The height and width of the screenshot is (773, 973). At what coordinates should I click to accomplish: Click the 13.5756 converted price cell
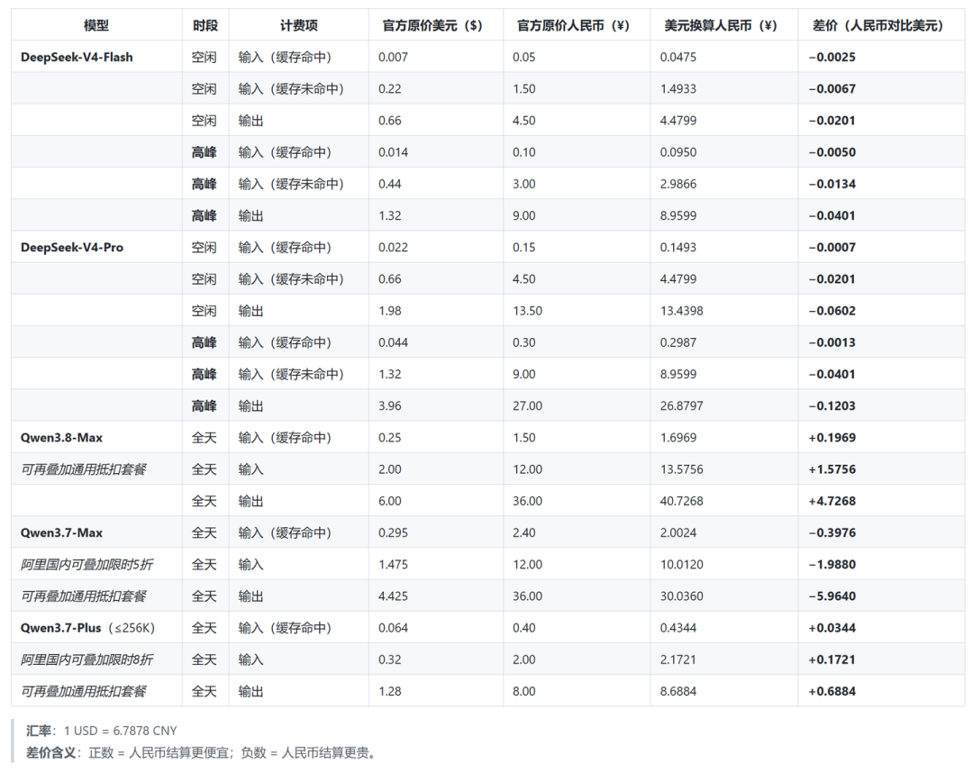point(682,469)
